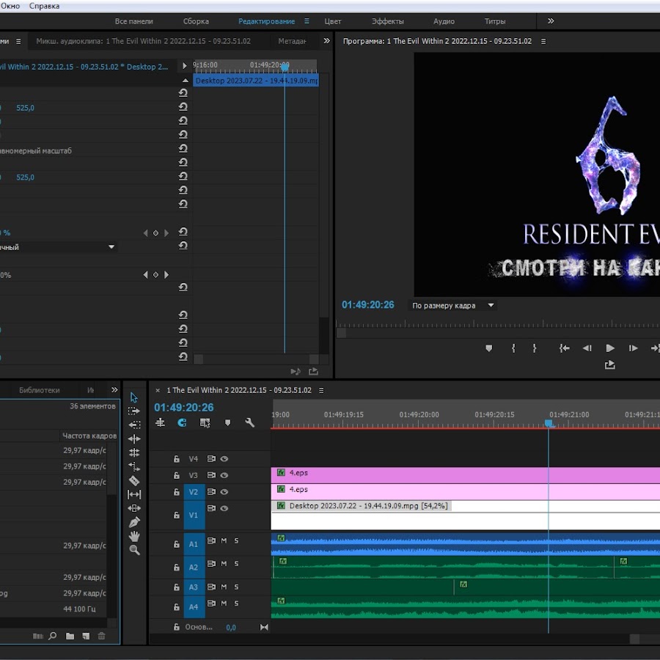Step forward one frame in Program monitor
The image size is (660, 660).
click(x=633, y=348)
